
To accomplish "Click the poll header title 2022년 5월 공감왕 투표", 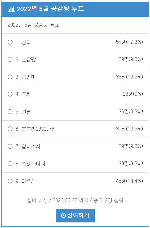I will tap(50, 9).
